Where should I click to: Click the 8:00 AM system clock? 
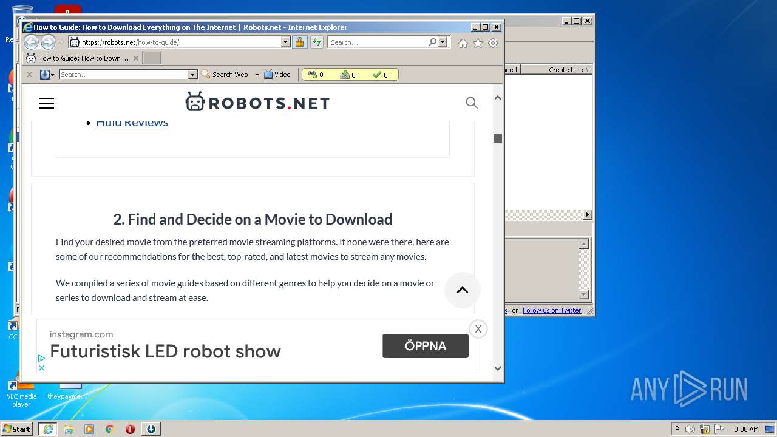[746, 429]
